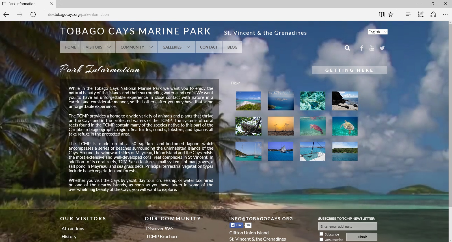The width and height of the screenshot is (452, 242).
Task: Open the Share icon in toolbar
Action: tap(433, 14)
